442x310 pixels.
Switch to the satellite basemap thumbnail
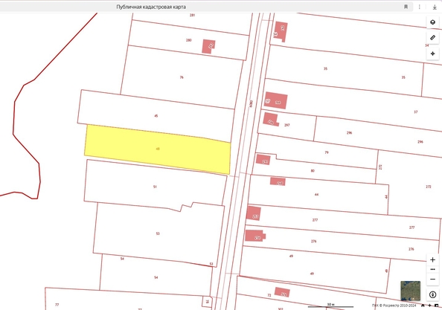click(x=410, y=291)
